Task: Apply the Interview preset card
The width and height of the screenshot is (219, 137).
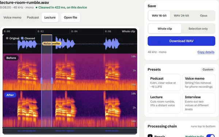Action: tap(199, 103)
